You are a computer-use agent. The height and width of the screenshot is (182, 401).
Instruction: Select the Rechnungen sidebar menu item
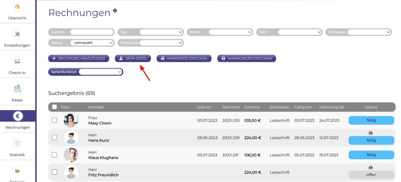[x=17, y=121]
